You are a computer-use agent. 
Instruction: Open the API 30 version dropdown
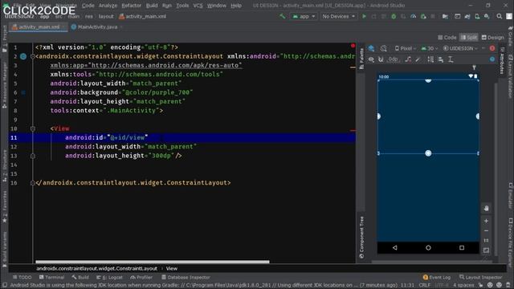[x=429, y=48]
